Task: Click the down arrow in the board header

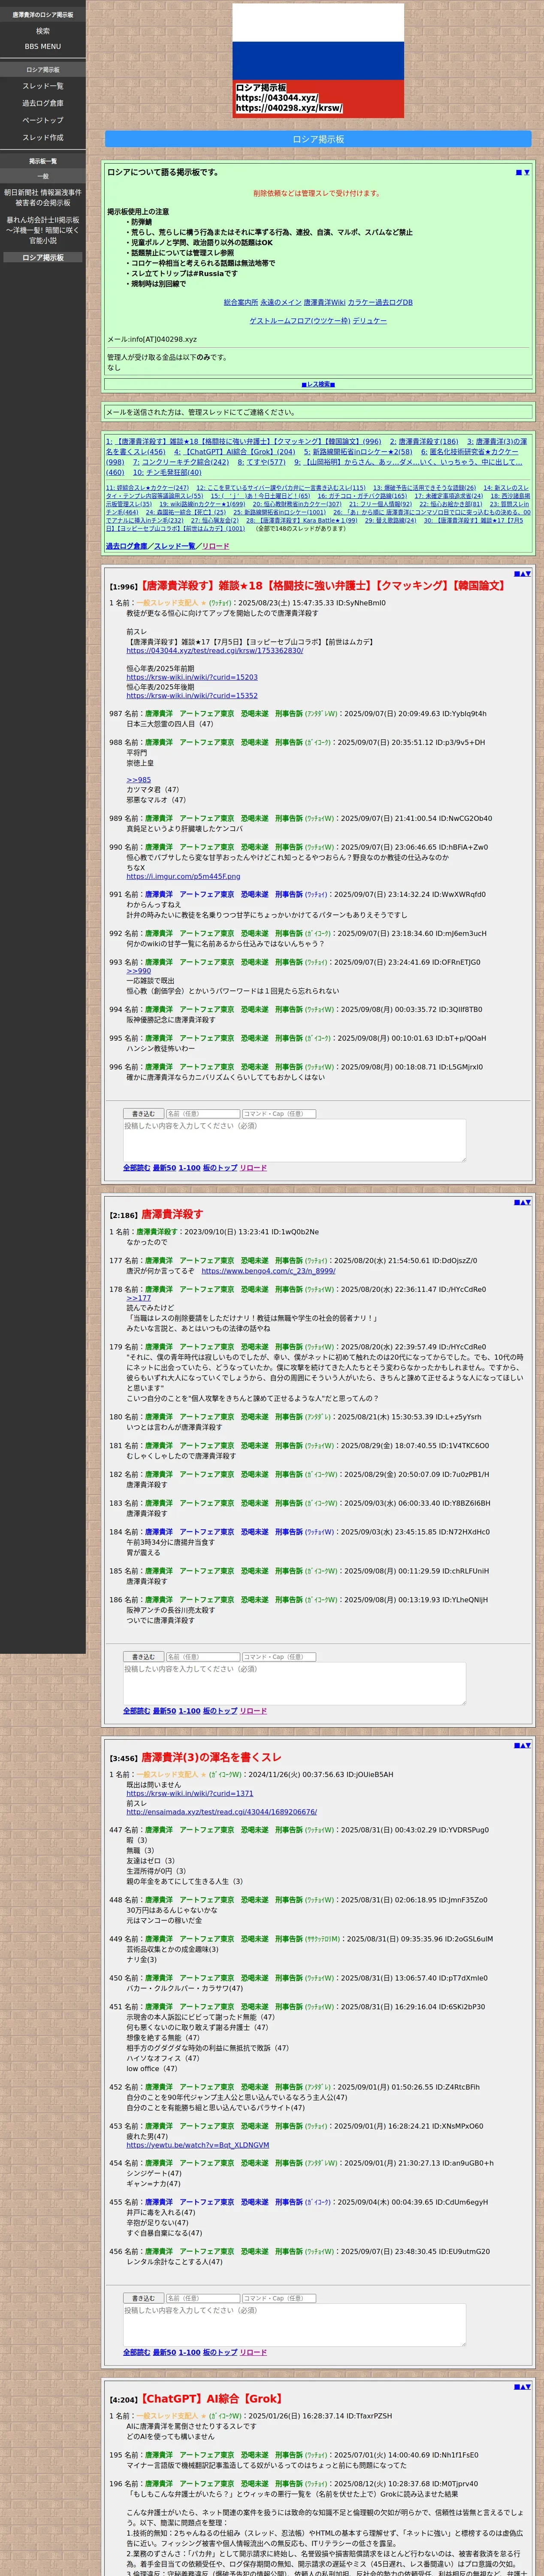Action: point(527,173)
